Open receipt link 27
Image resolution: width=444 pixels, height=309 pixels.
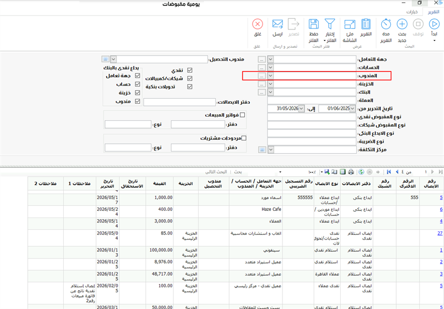(440, 234)
